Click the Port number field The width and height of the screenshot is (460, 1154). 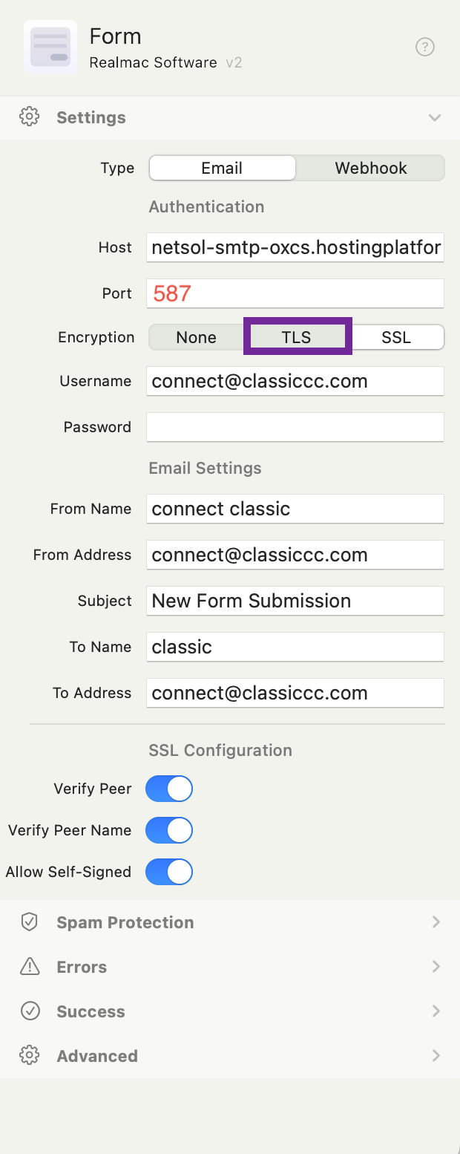pos(295,293)
